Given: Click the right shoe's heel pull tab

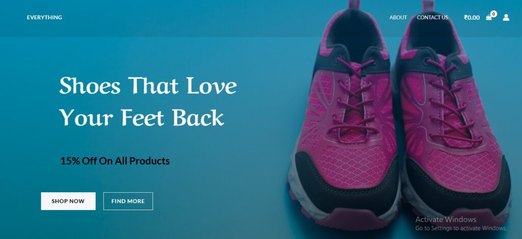Looking at the screenshot, I should (429, 6).
